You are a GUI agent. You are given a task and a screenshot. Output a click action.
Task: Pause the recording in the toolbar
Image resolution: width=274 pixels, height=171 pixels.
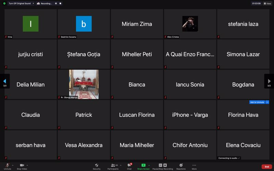160,165
